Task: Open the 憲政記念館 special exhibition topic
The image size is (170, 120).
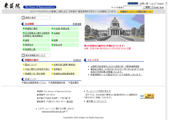Action: pos(117,71)
